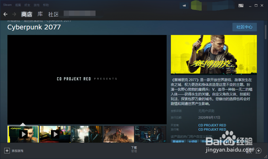Open the 社区中心 button
The width and height of the screenshot is (268, 159).
coord(244,27)
